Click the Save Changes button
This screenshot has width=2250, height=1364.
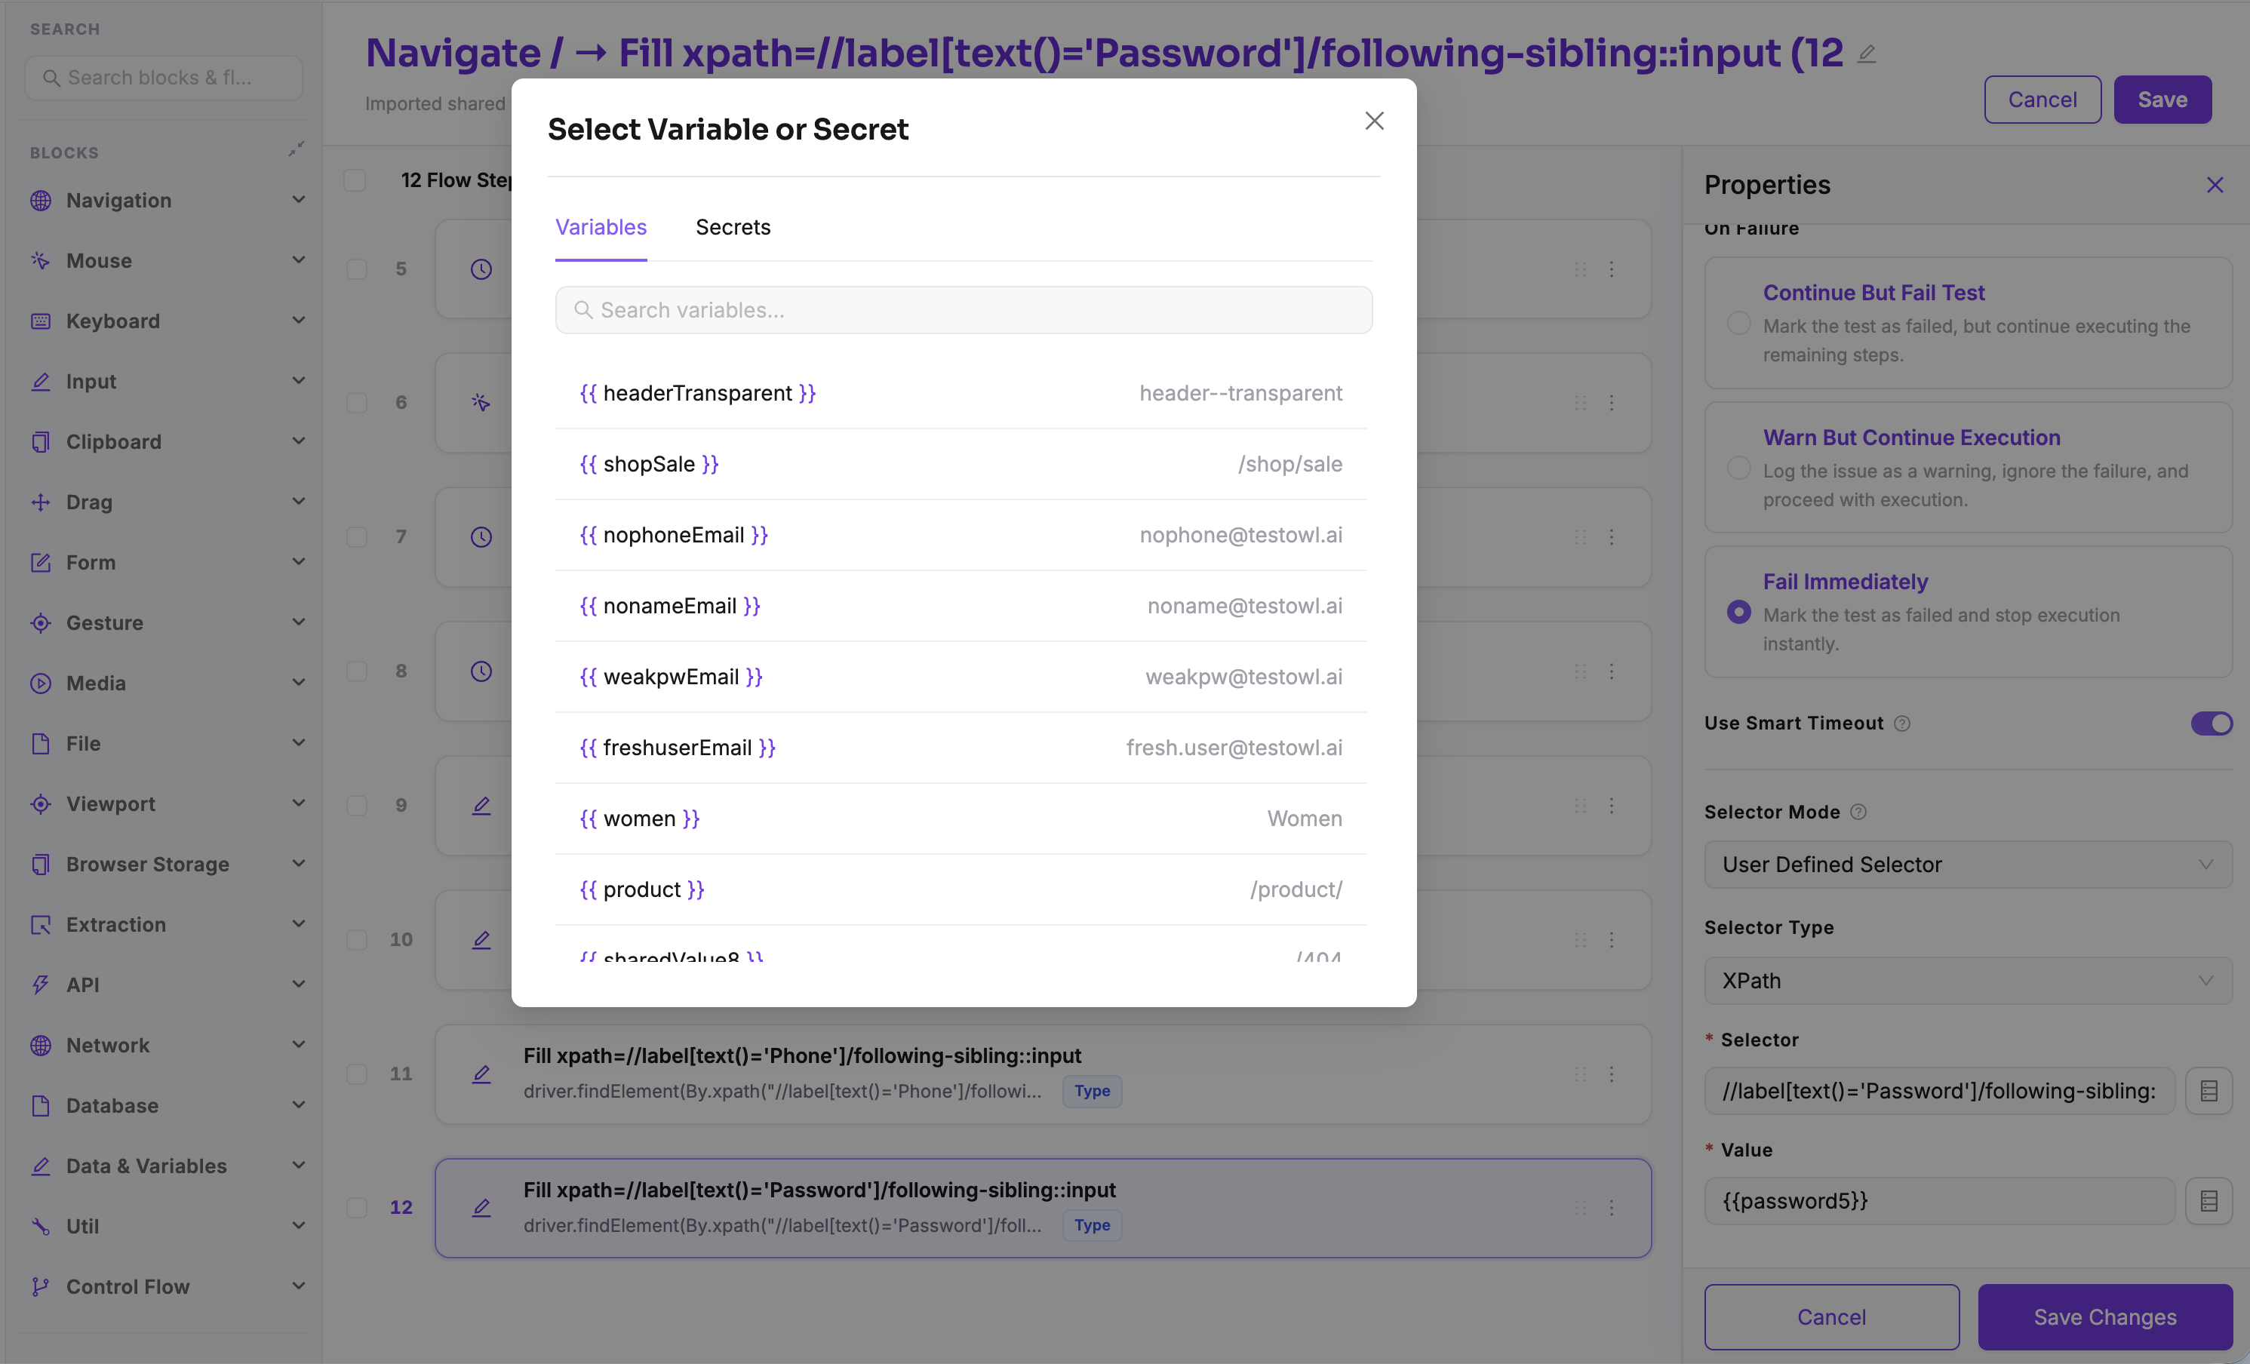tap(2105, 1316)
